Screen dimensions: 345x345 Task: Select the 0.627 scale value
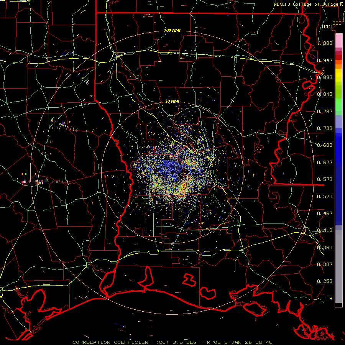325,163
